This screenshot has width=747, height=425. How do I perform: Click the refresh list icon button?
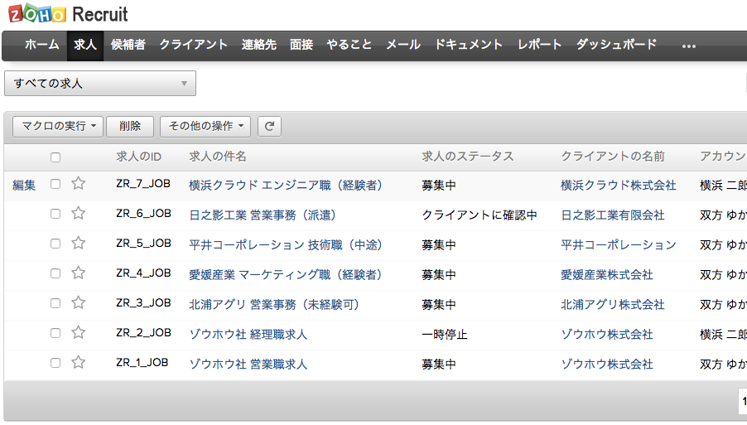[x=269, y=126]
